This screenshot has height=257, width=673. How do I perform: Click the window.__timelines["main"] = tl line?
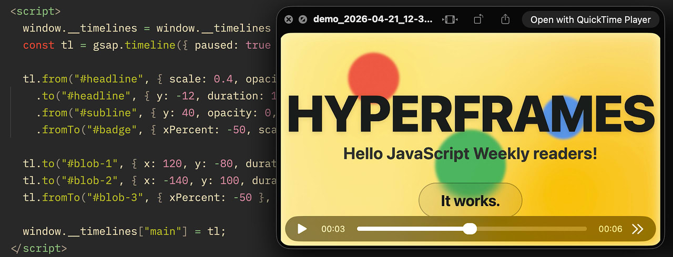pos(124,231)
